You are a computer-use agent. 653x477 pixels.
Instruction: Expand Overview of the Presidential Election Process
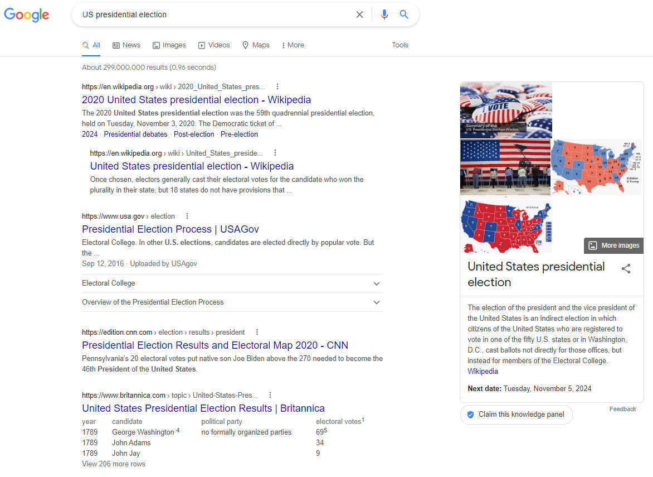click(x=232, y=302)
